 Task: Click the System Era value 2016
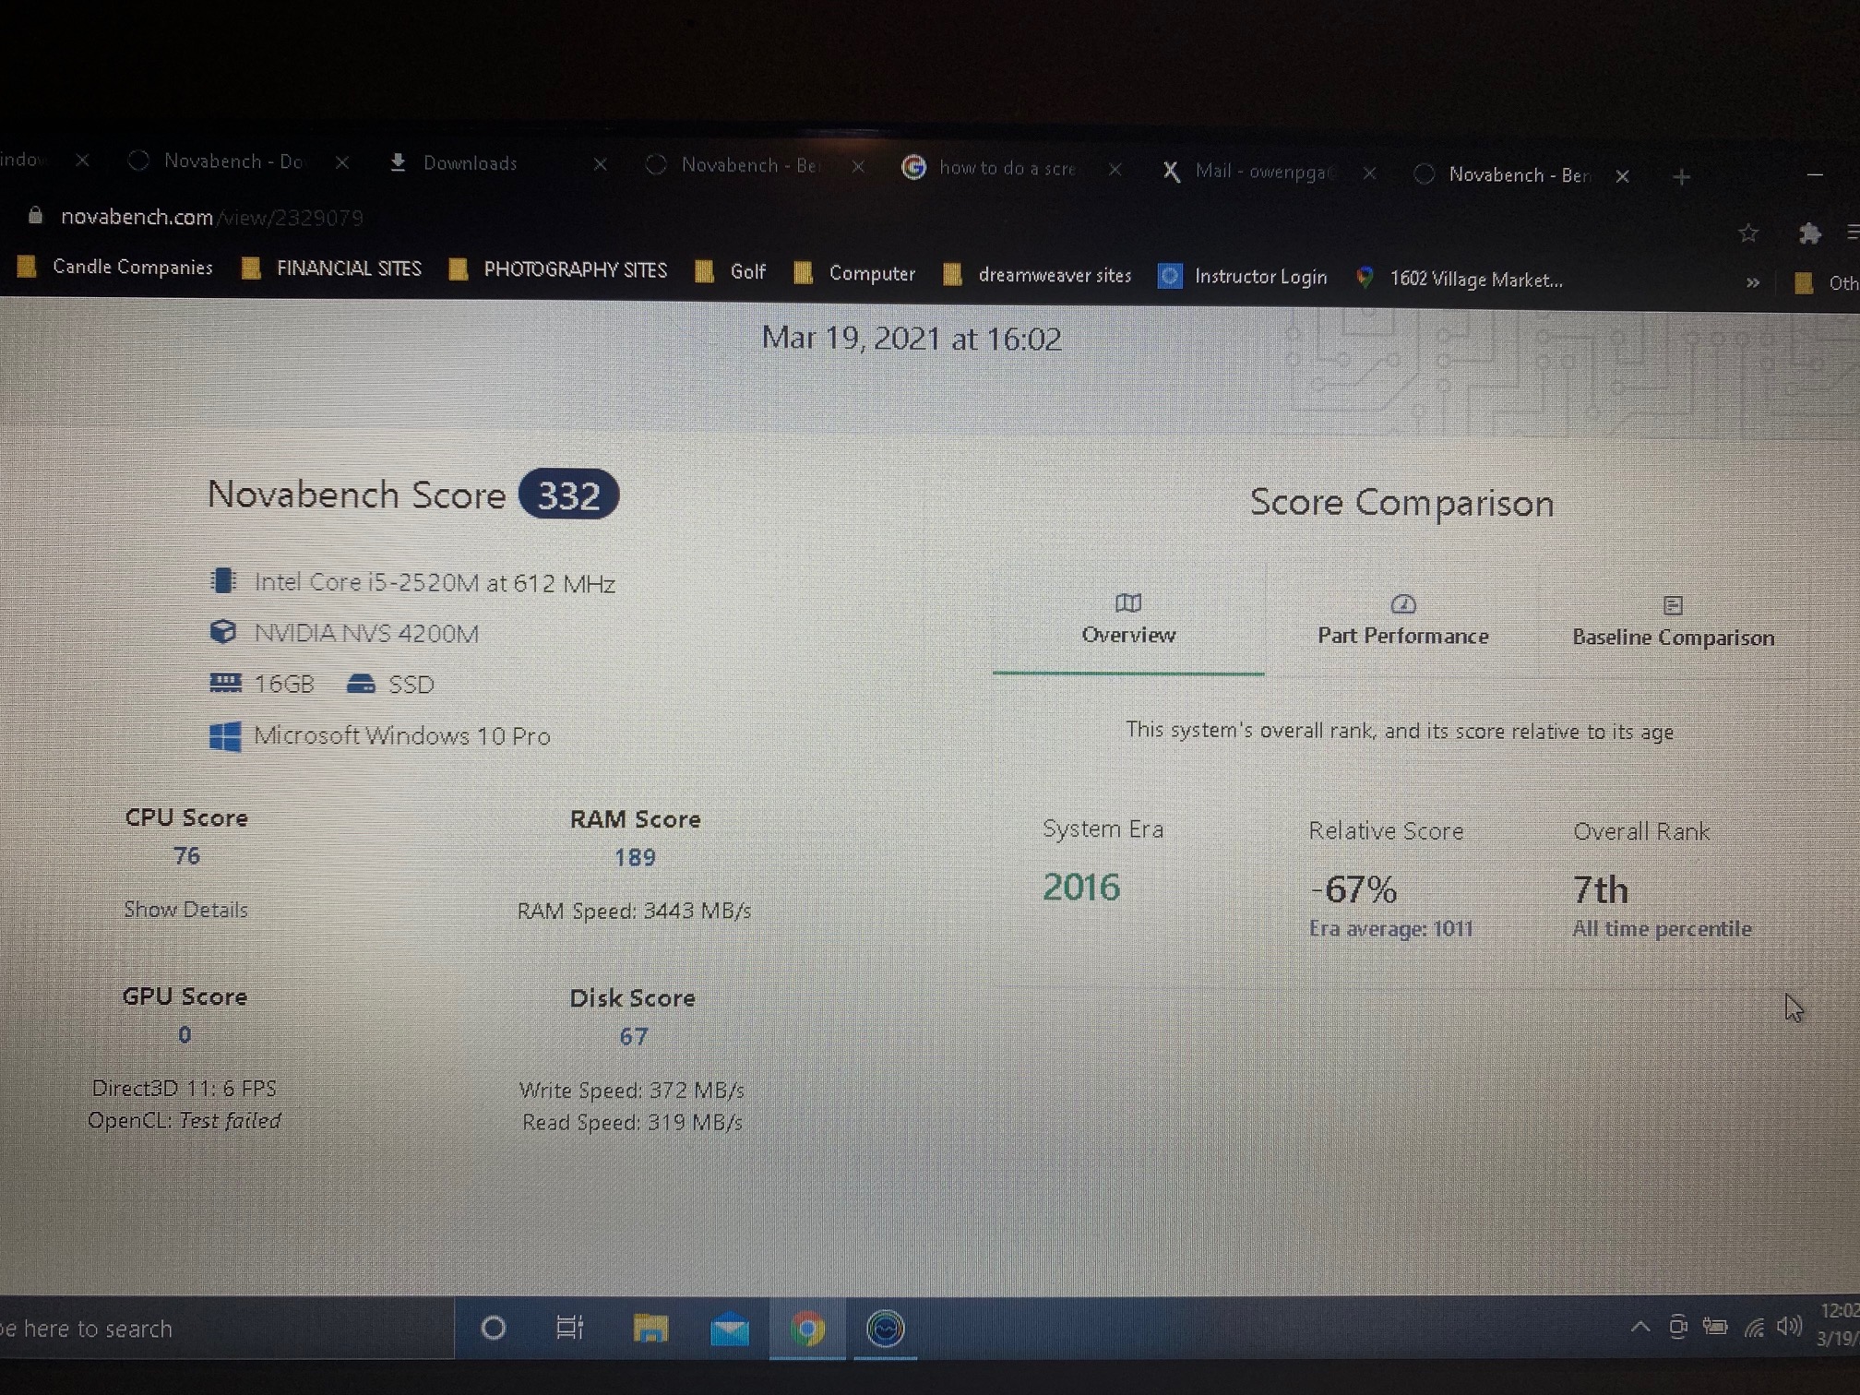(x=1081, y=887)
